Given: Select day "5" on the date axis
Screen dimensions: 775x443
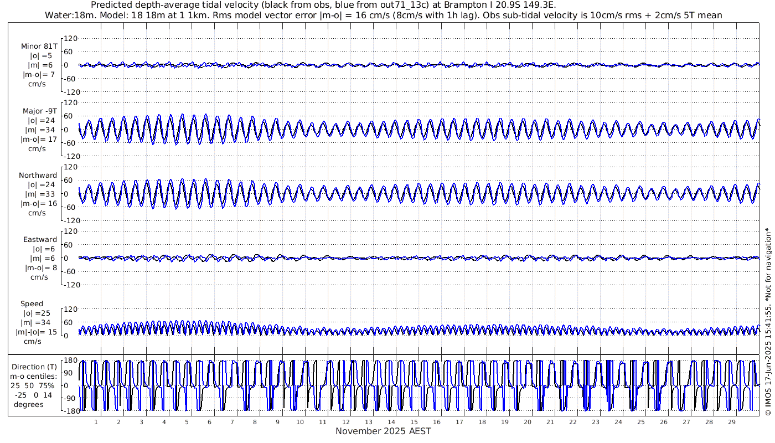Looking at the screenshot, I should coord(187,421).
